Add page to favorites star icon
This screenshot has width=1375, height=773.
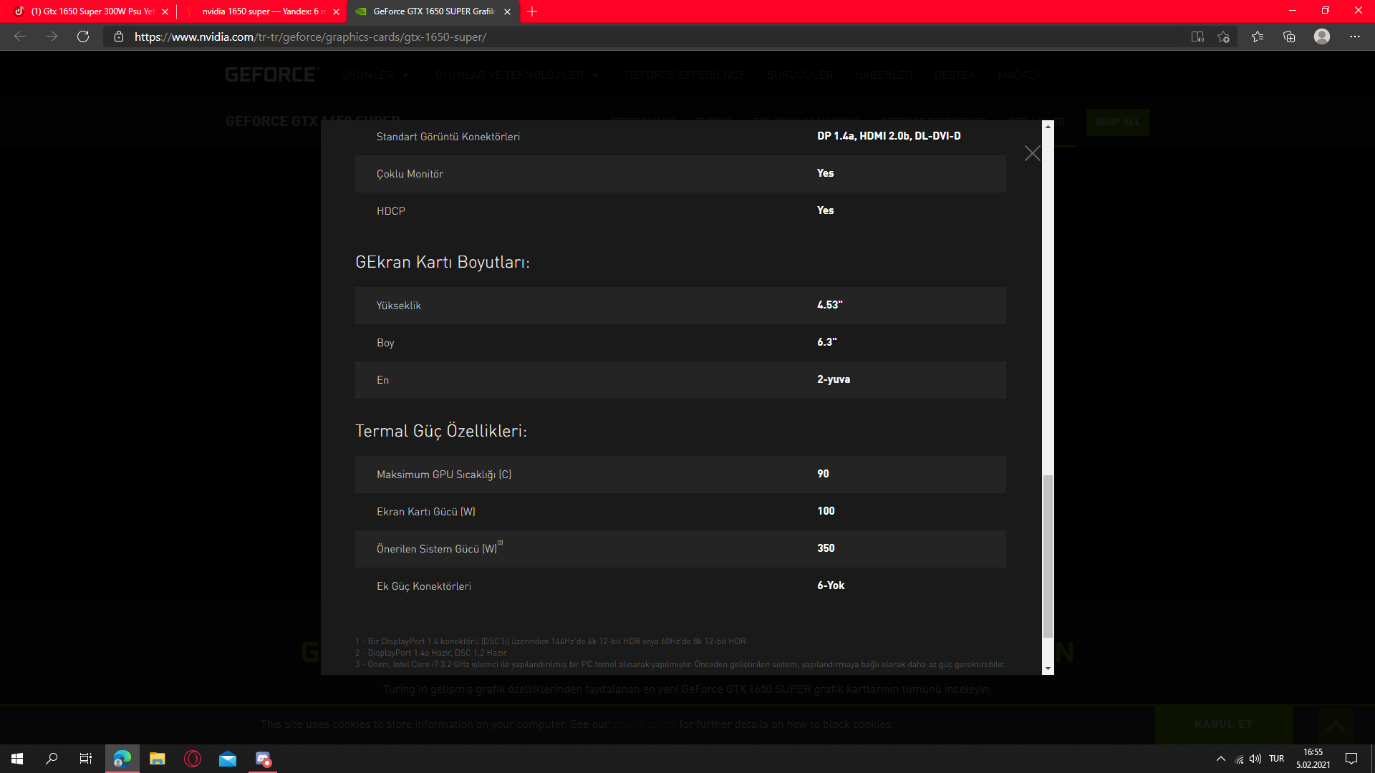(x=1223, y=37)
